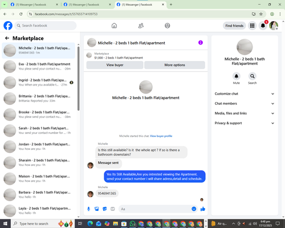Switch to the first Messenger browser tab

point(34,5)
